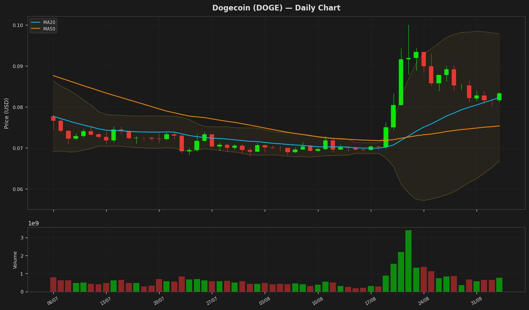The image size is (529, 310).
Task: Click the 17/08 date label
Action: tap(369, 301)
